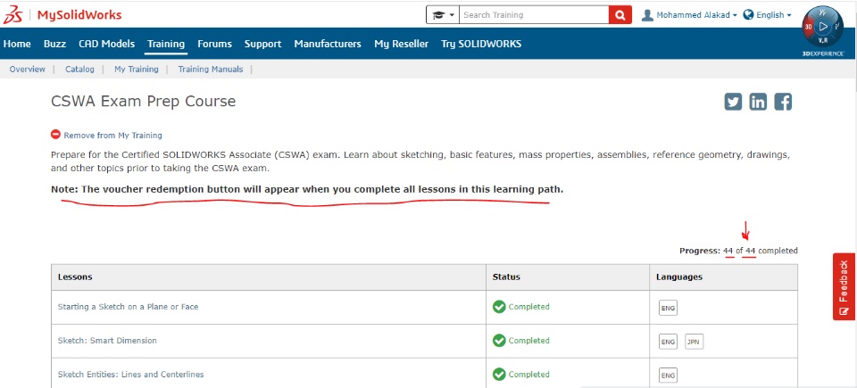The image size is (857, 388).
Task: Switch to the My Training sub-tab
Action: (136, 70)
